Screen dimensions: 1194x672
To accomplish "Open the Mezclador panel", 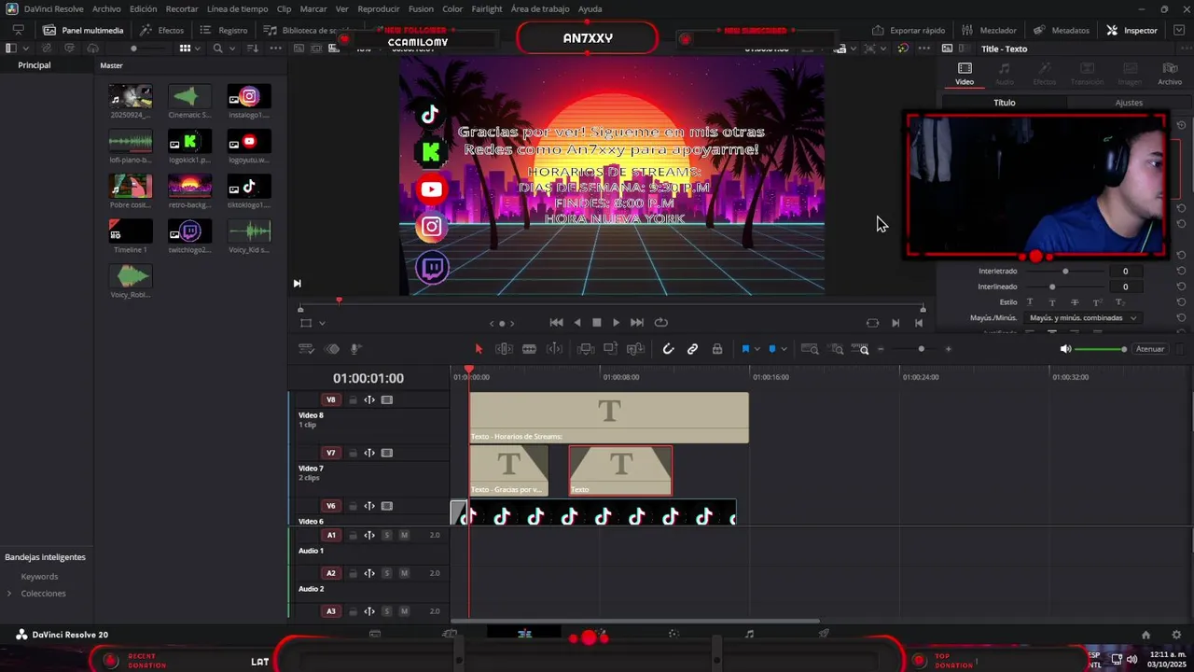I will click(989, 30).
